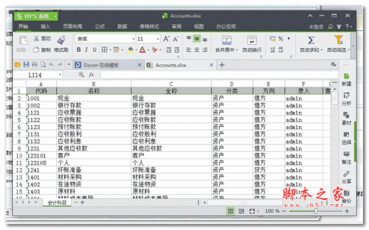Open the font size dropdown
The image size is (369, 230).
coord(158,39)
